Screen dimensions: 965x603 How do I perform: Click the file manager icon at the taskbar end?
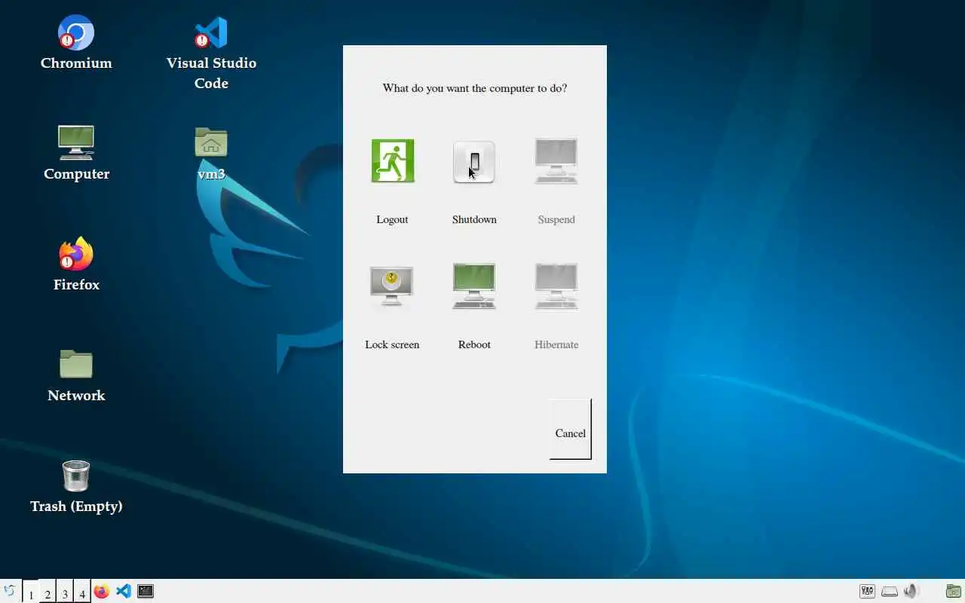click(x=954, y=592)
